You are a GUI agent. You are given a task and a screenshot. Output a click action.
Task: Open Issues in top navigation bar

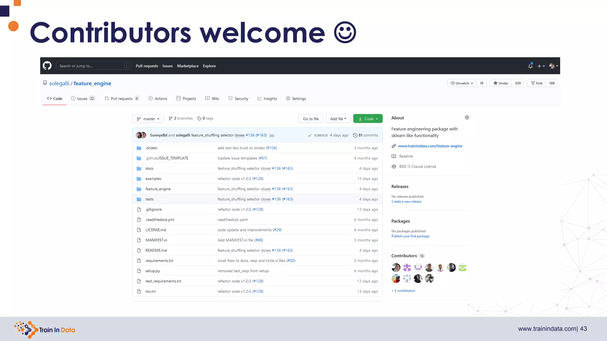167,66
